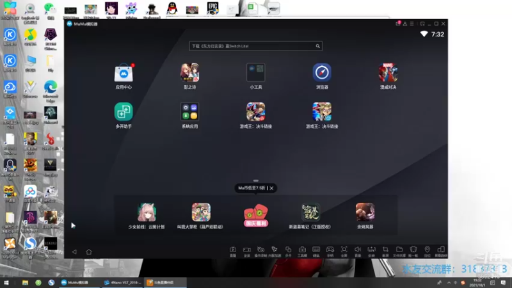Tap the Android home button

[x=89, y=252]
